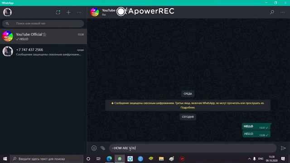Open the blue round app on taskbar

coord(140,159)
